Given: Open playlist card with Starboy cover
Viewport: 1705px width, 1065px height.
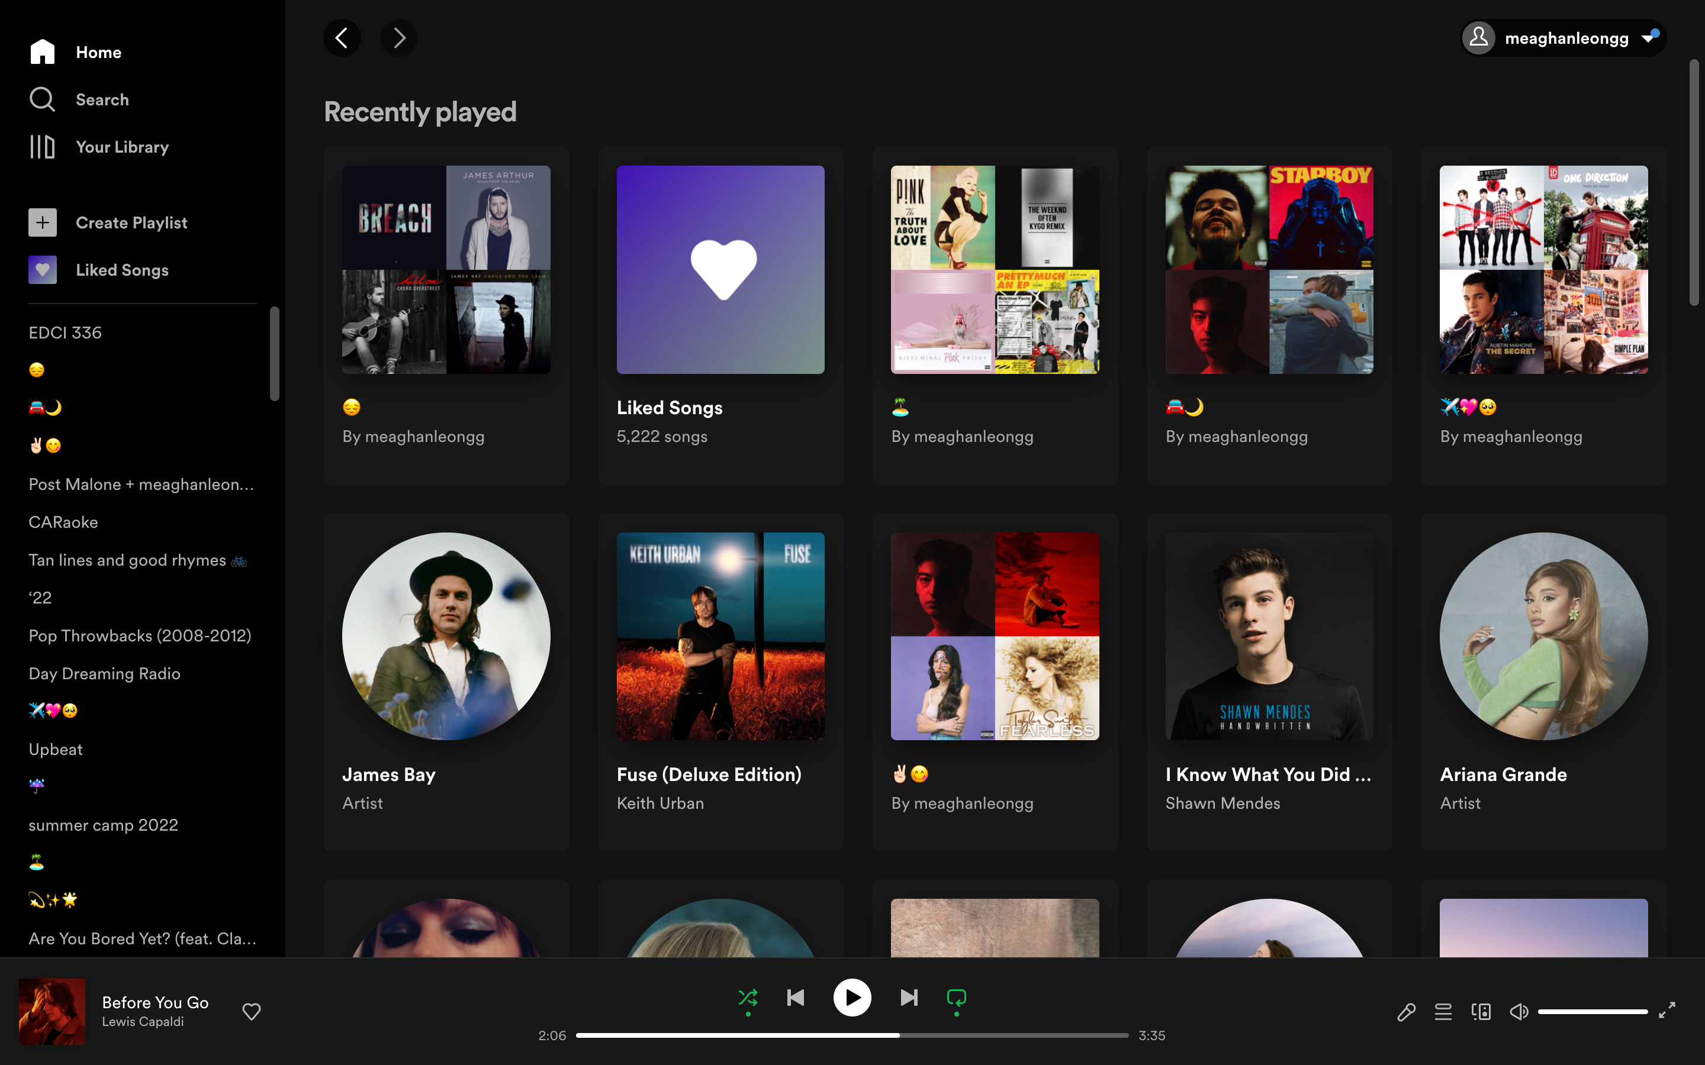Looking at the screenshot, I should [x=1269, y=315].
